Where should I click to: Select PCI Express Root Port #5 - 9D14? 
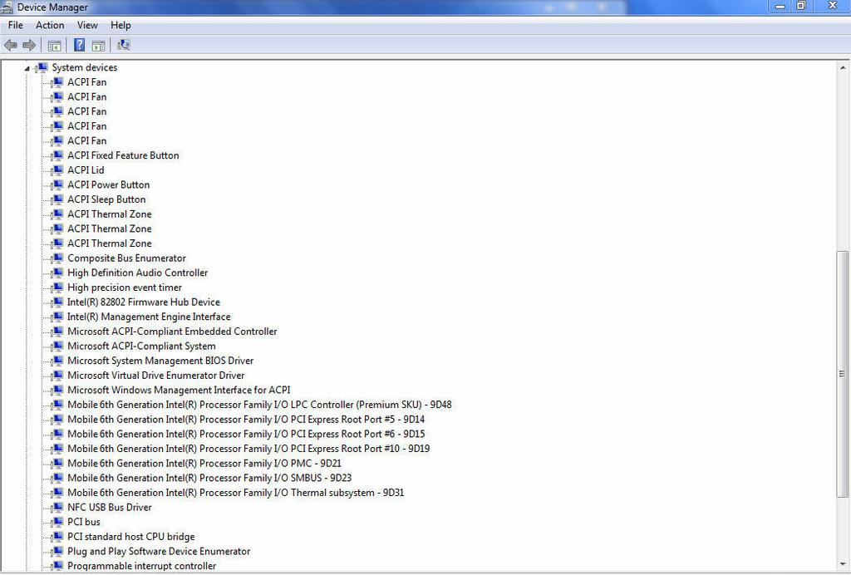246,420
